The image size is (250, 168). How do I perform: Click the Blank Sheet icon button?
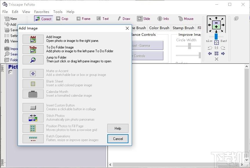33,84
